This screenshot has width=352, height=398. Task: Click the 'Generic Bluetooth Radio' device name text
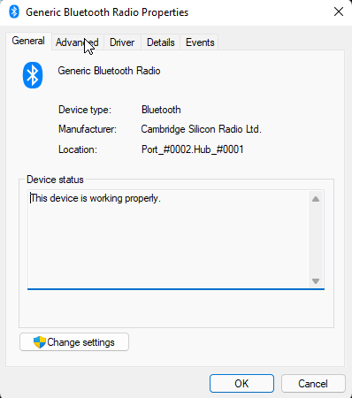click(x=109, y=71)
